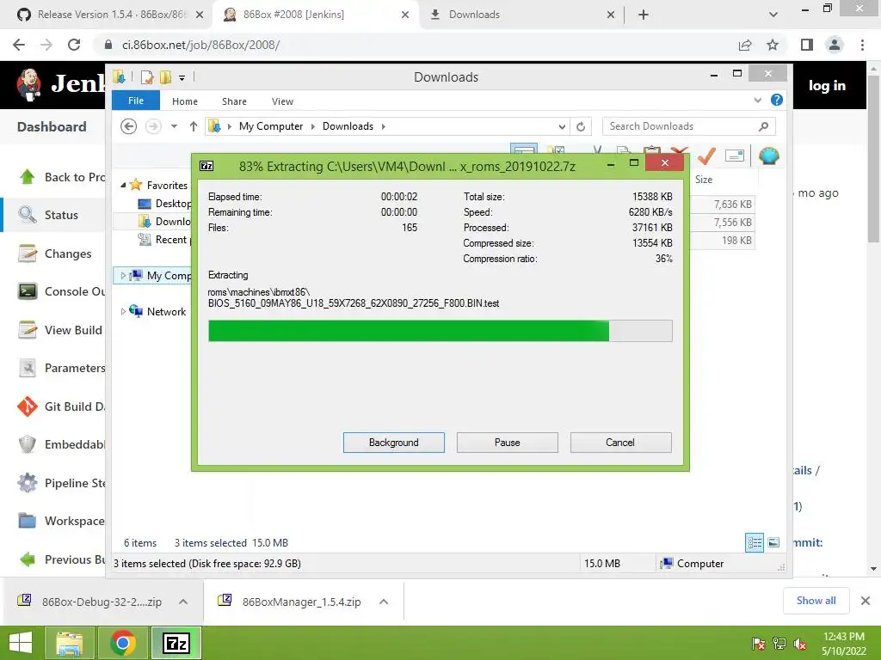Switch explorer to details view
Viewport: 881px width, 660px height.
click(754, 542)
